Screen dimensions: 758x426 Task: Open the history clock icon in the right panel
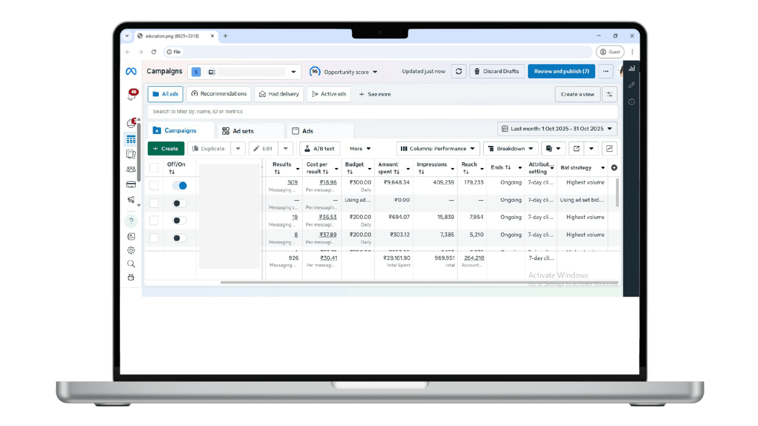632,102
